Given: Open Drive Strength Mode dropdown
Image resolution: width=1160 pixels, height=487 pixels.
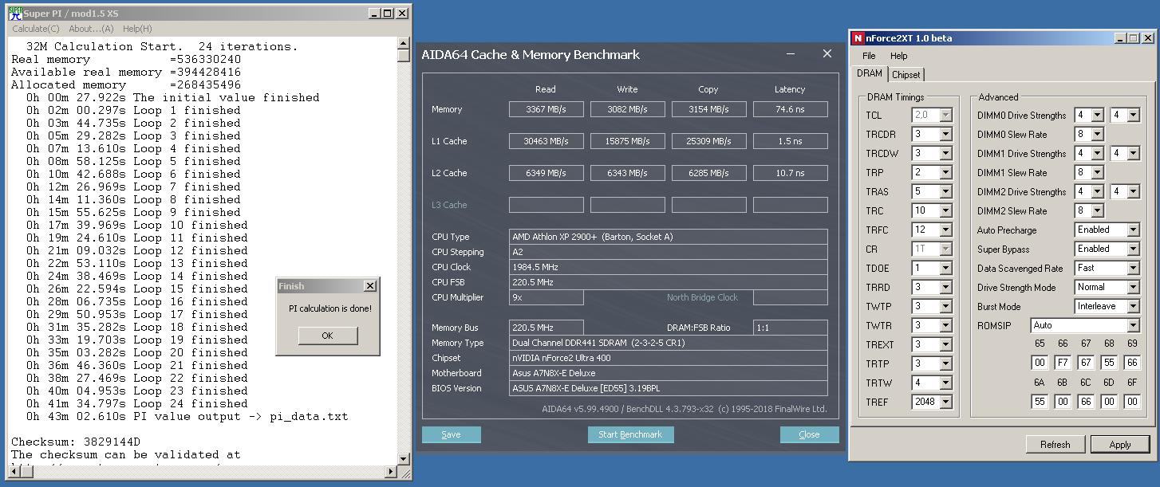Looking at the screenshot, I should 1133,287.
